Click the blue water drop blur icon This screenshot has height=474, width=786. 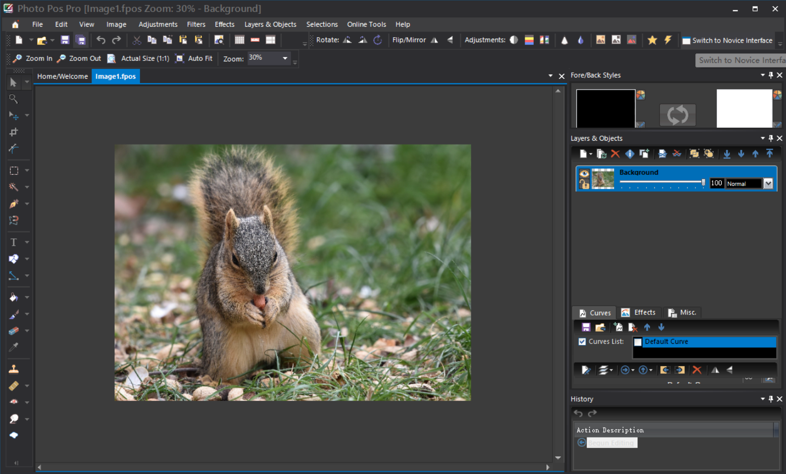(x=581, y=40)
